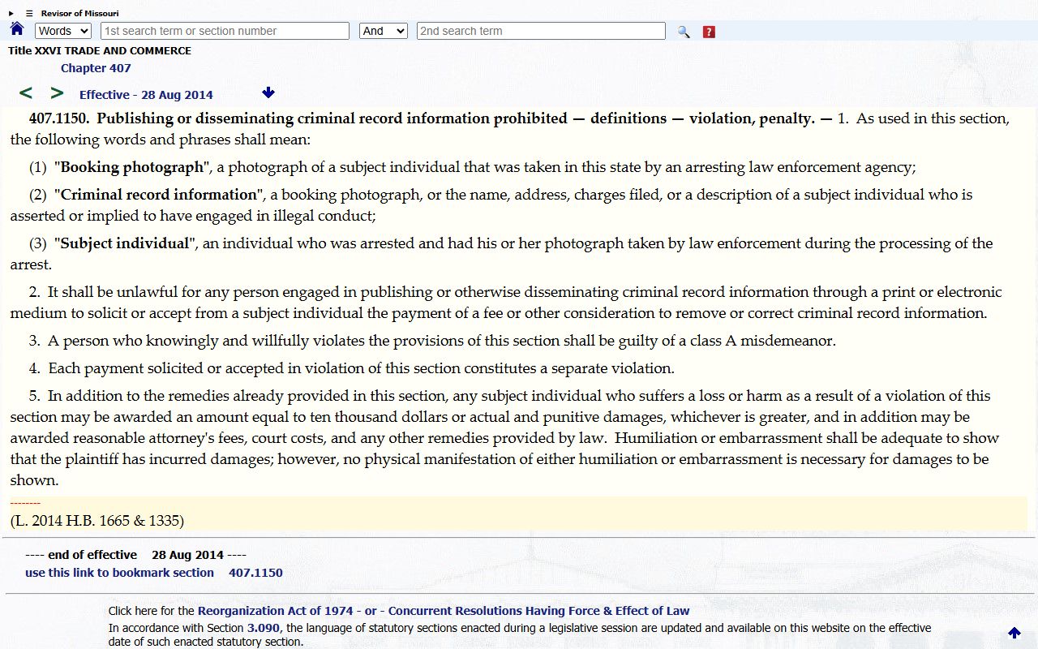Click the 'end of effective 28 Aug 2014' text
This screenshot has width=1038, height=649.
[x=135, y=555]
